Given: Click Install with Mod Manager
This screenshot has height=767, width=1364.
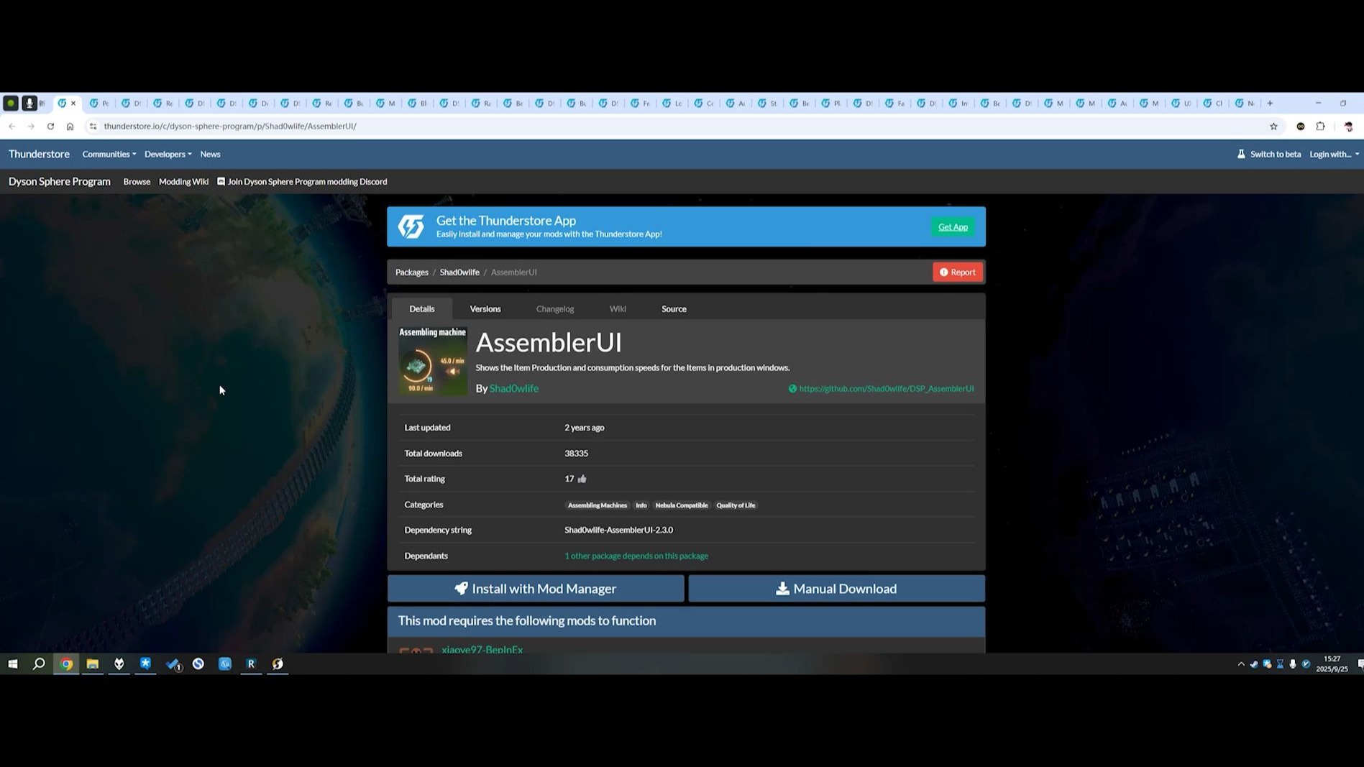Looking at the screenshot, I should (x=536, y=589).
